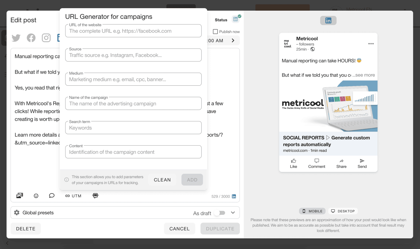Switch preview to Desktop tab

[343, 211]
